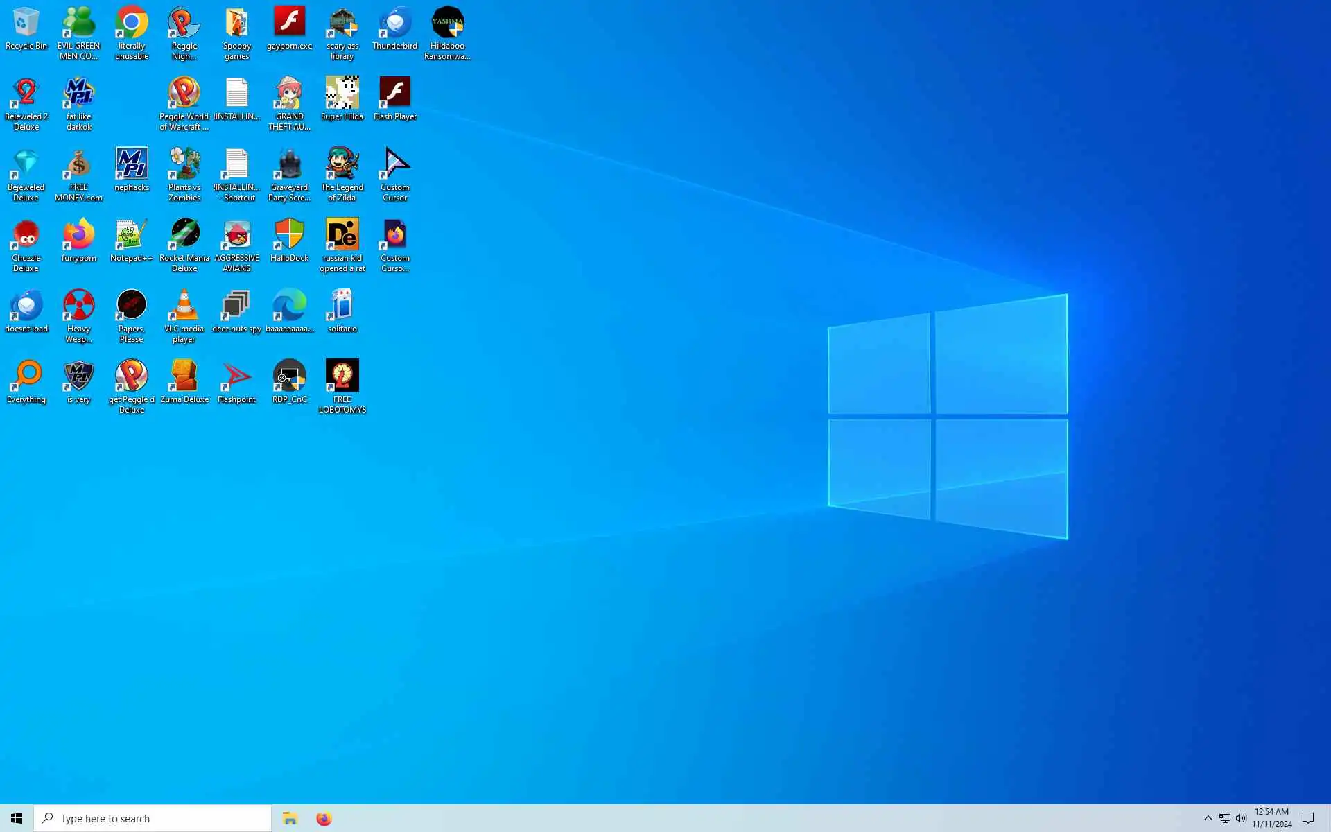Open the notification center button
The width and height of the screenshot is (1331, 832).
click(x=1308, y=818)
